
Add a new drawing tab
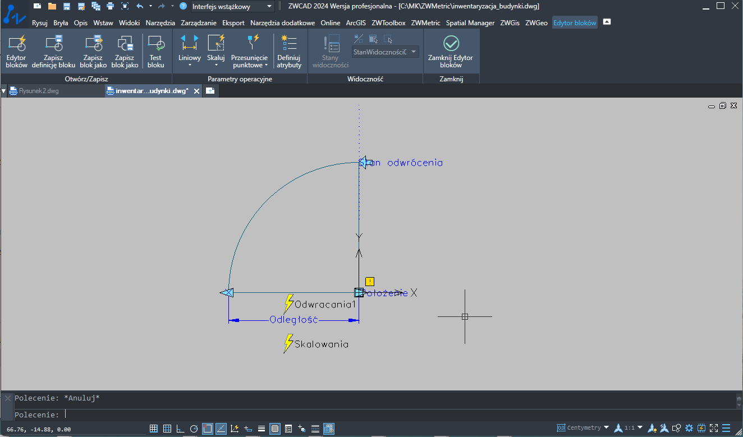[x=210, y=91]
